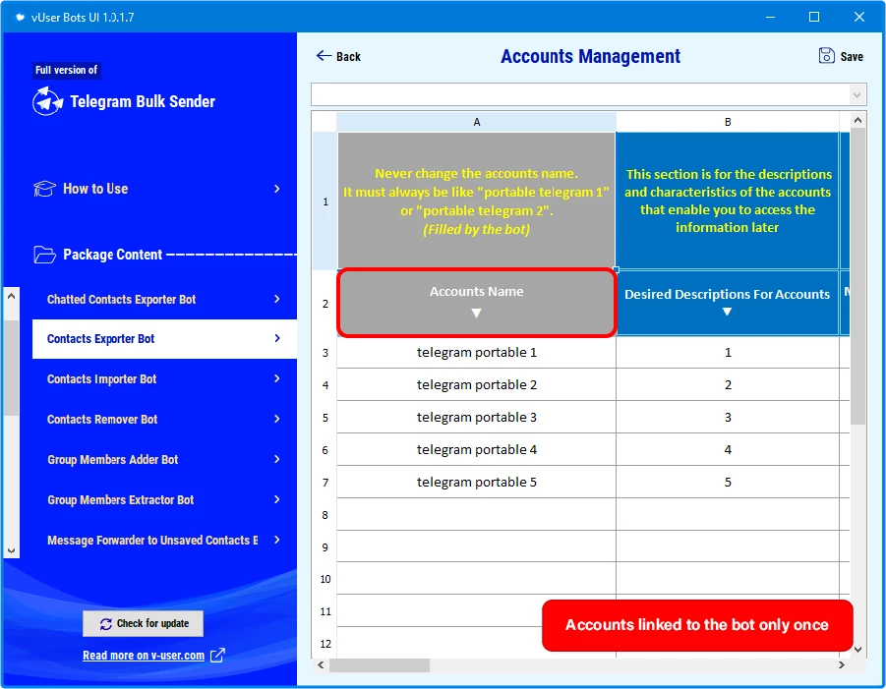Select cell 'telegram portable 2'
The height and width of the screenshot is (689, 886).
[476, 385]
